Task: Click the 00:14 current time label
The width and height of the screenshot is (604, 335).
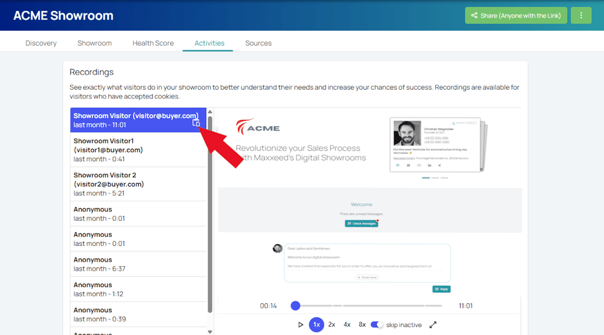Action: pyautogui.click(x=268, y=306)
